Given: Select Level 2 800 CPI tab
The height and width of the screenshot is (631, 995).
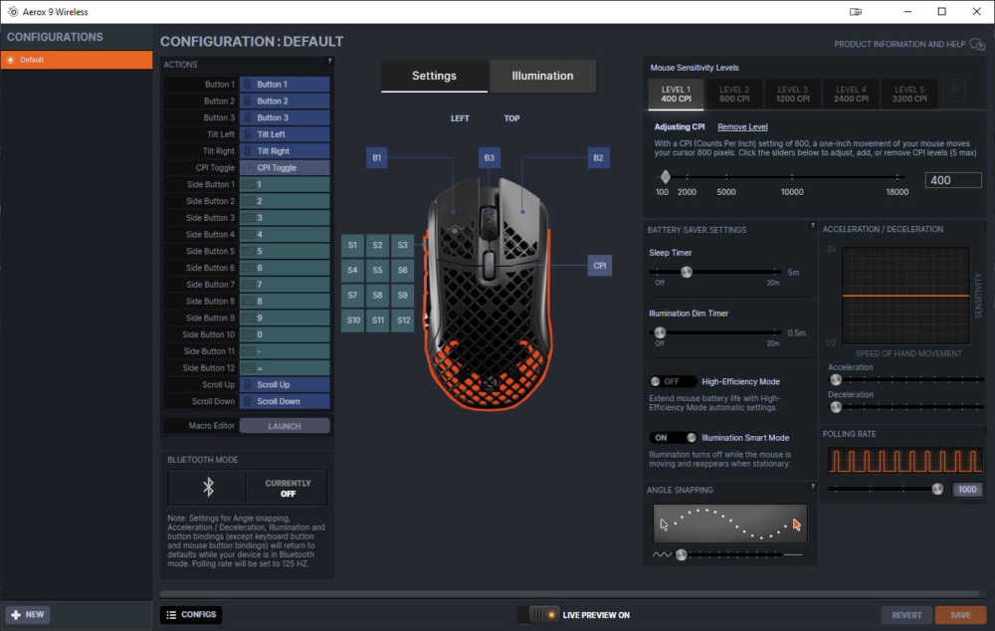Looking at the screenshot, I should [734, 94].
